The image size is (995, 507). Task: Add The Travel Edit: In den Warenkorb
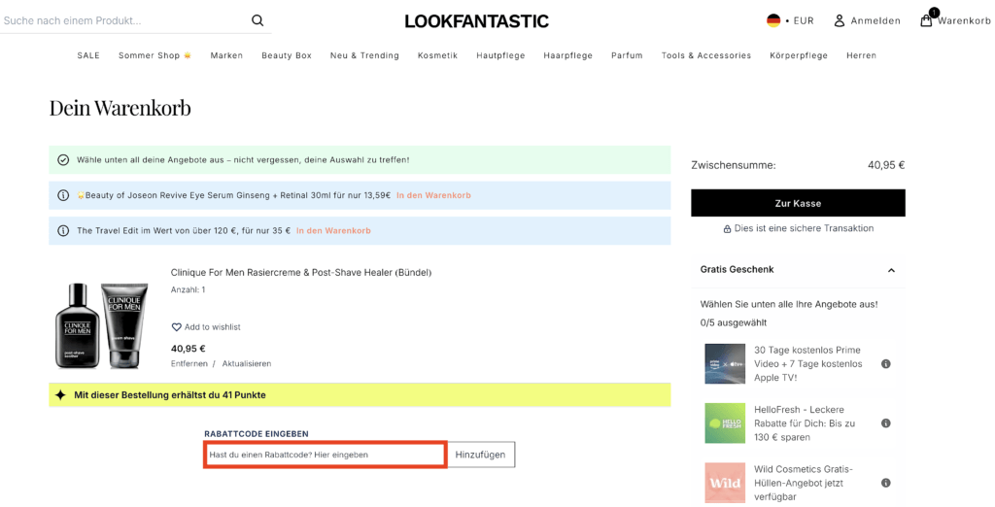click(x=333, y=231)
